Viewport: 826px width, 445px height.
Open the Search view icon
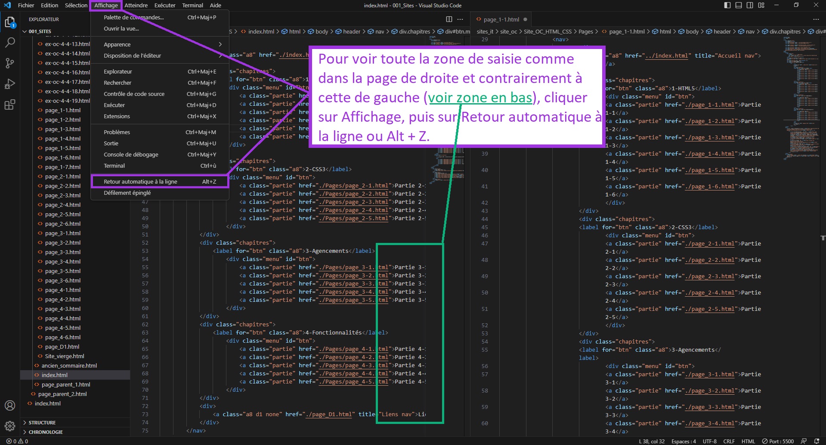[x=10, y=43]
